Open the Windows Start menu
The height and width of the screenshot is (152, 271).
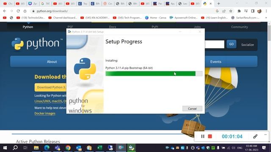pos(5,148)
